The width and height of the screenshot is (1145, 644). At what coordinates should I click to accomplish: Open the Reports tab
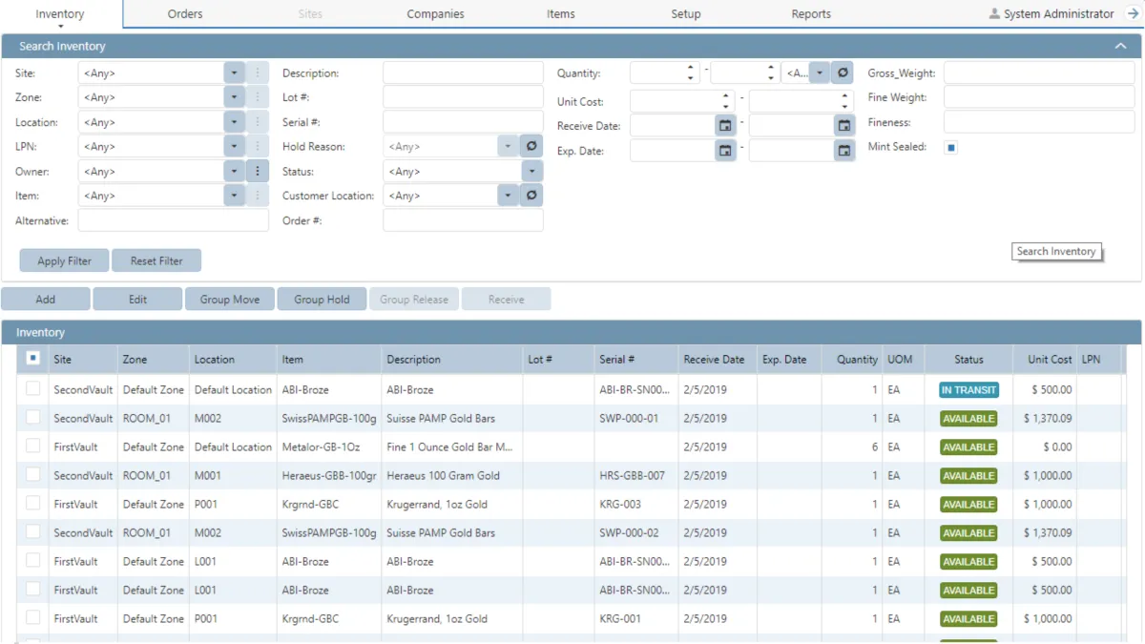coord(811,14)
